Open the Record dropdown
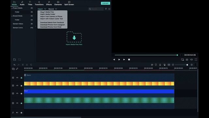 (53, 9)
